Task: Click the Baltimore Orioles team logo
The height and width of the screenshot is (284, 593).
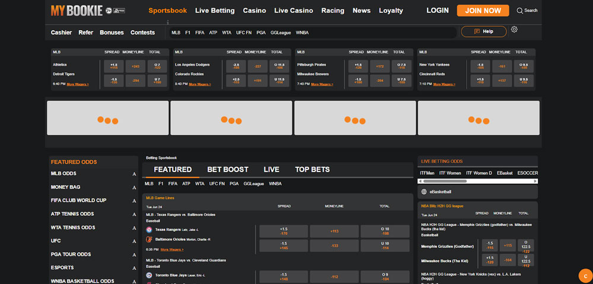Action: coord(149,240)
